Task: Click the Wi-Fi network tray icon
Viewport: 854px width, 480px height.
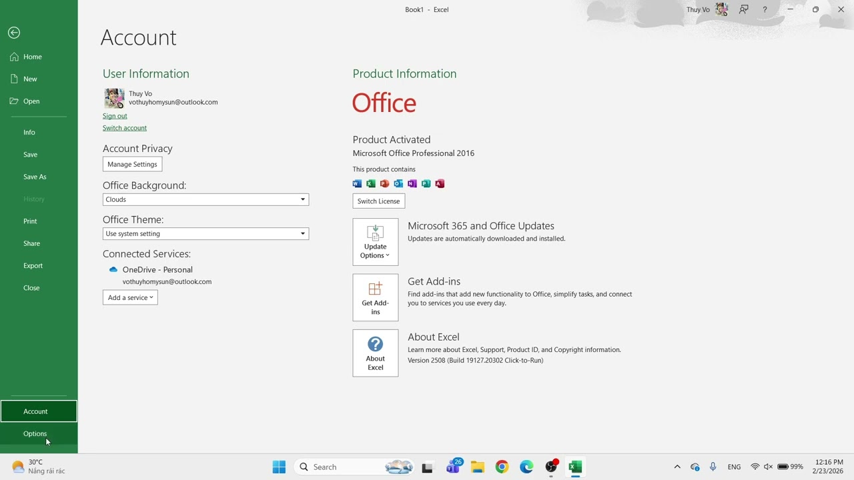Action: (755, 467)
